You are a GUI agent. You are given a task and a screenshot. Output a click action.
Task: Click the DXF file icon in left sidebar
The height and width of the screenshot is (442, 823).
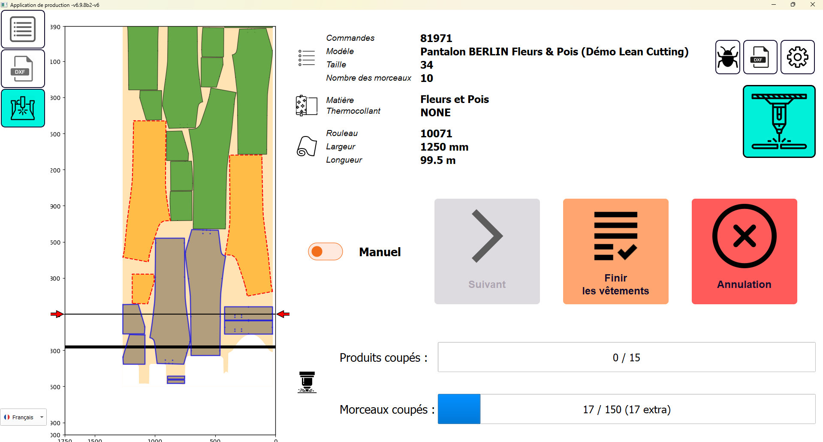[x=23, y=69]
